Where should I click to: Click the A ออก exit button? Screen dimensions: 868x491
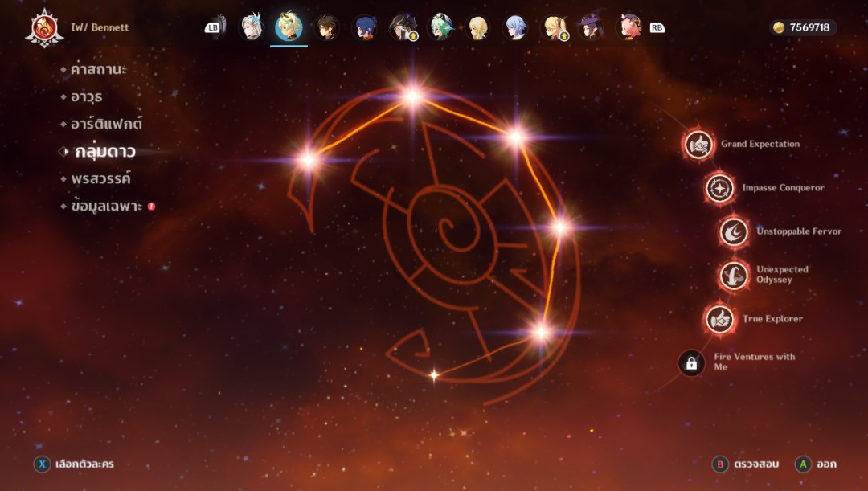[816, 464]
